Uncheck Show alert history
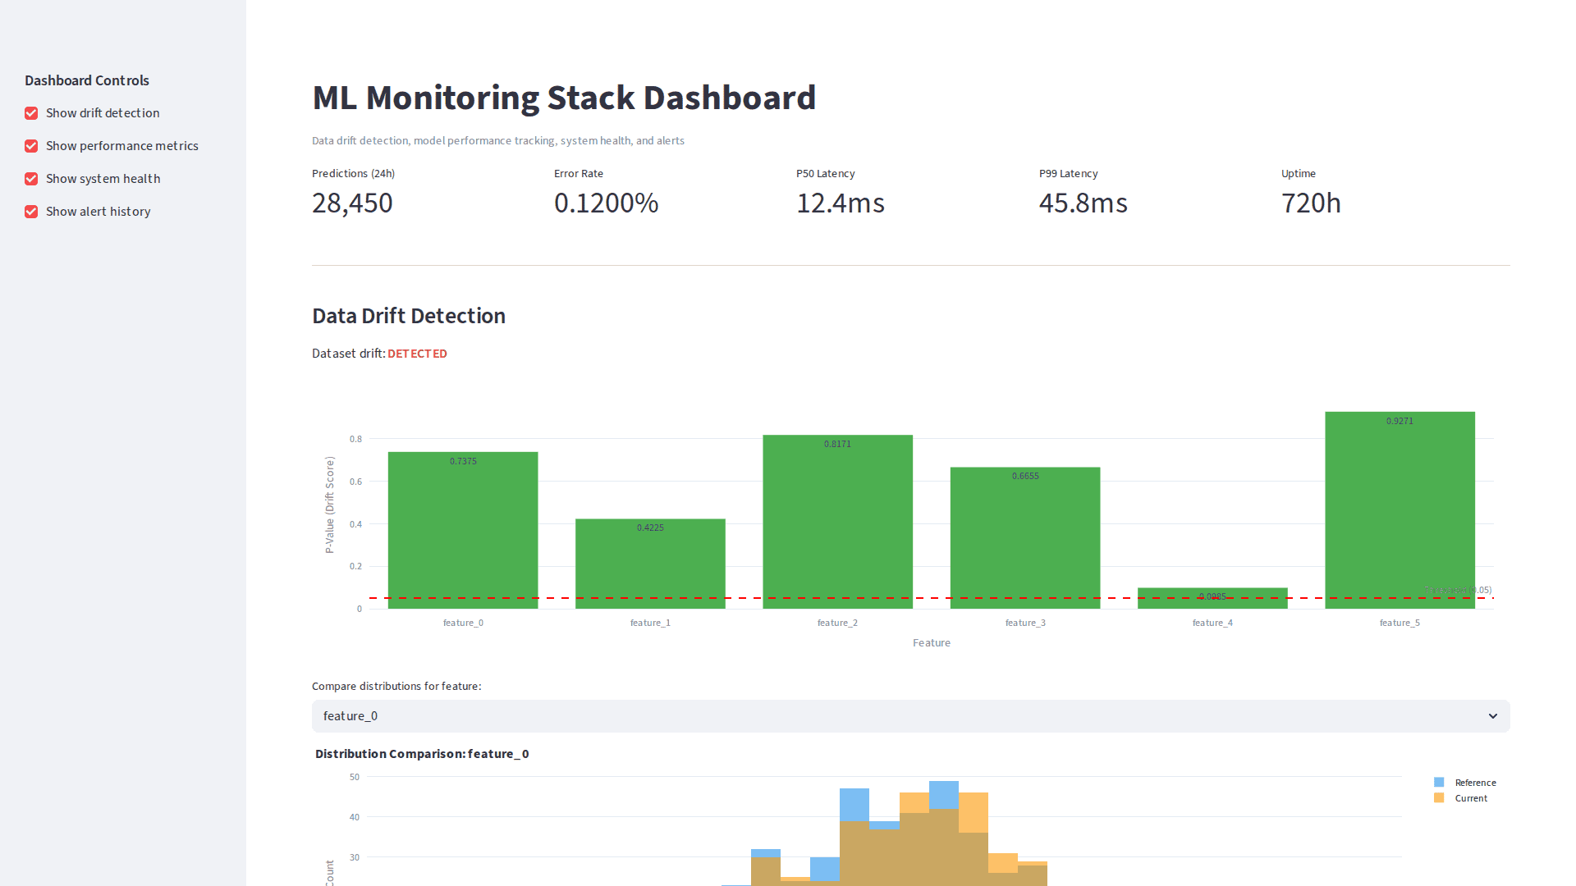Screen dimensions: 1576x886 pyautogui.click(x=31, y=212)
